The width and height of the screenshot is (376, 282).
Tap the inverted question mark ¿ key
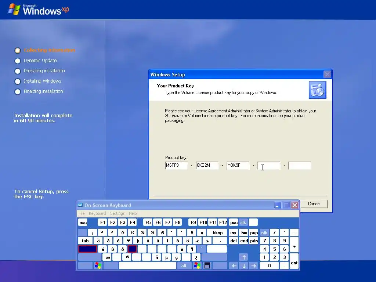point(196,257)
